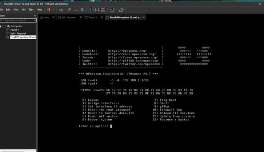Screen dimensions: 264x152
Task: Select My Computer in the library
Action: click(x=14, y=26)
